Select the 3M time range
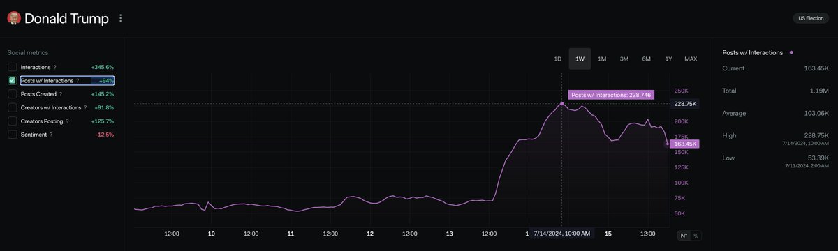 [624, 59]
